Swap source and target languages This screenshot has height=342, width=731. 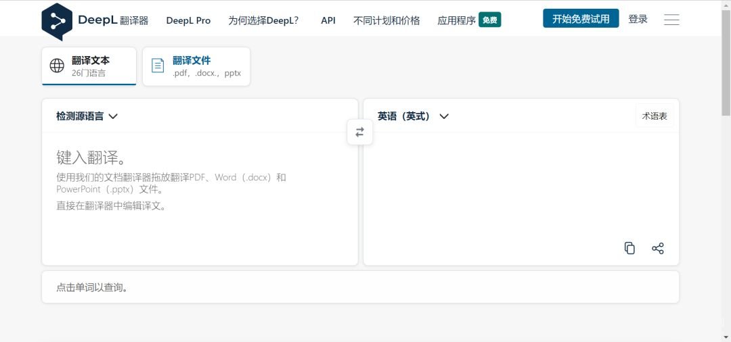(x=359, y=132)
